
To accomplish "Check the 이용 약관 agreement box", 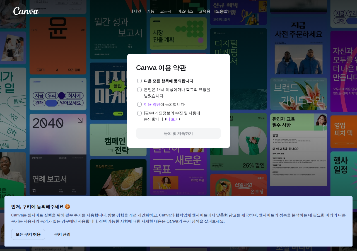I will click(139, 104).
